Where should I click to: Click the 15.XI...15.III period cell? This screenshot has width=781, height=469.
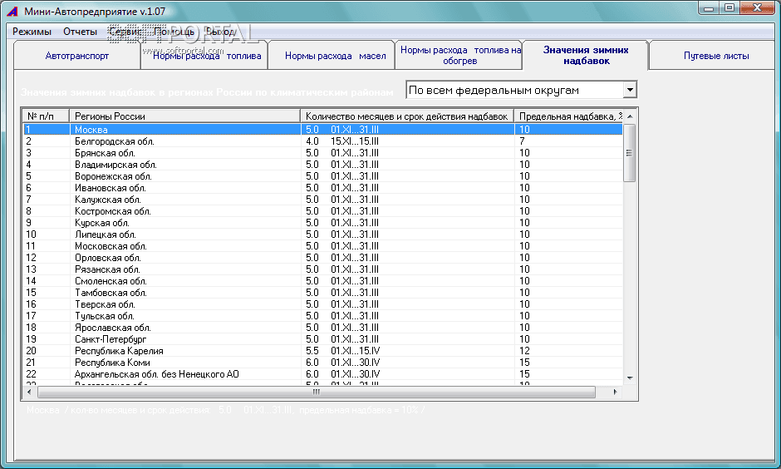(x=355, y=141)
